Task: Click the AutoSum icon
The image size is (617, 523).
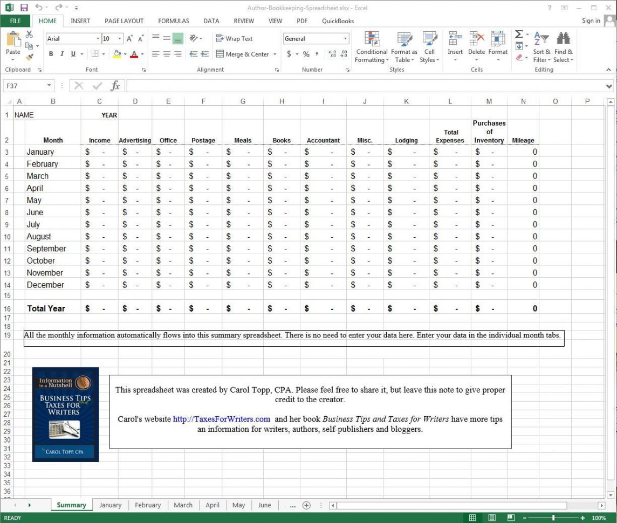Action: (x=519, y=34)
